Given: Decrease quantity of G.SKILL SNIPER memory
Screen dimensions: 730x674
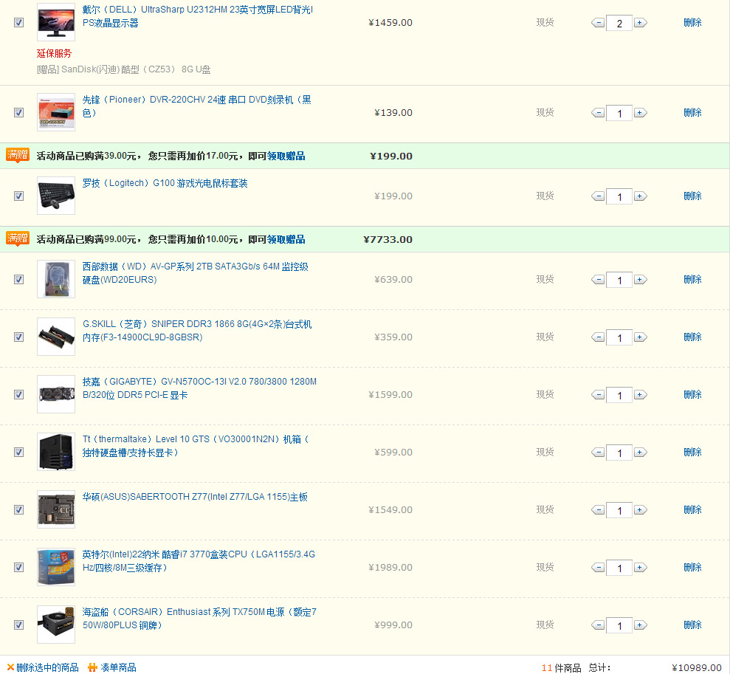Looking at the screenshot, I should pyautogui.click(x=598, y=337).
